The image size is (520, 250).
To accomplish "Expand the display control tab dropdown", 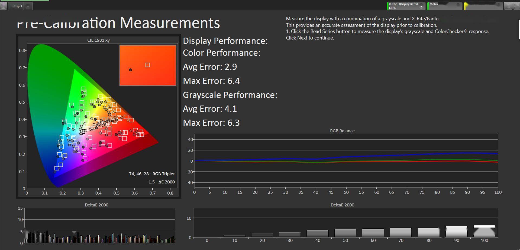I will pos(499,5).
